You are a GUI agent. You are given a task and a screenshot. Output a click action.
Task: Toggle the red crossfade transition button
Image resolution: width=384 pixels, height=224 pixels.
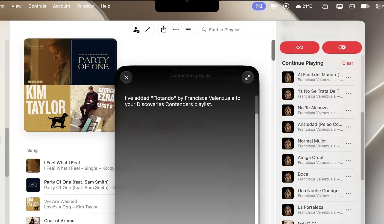[x=342, y=47]
